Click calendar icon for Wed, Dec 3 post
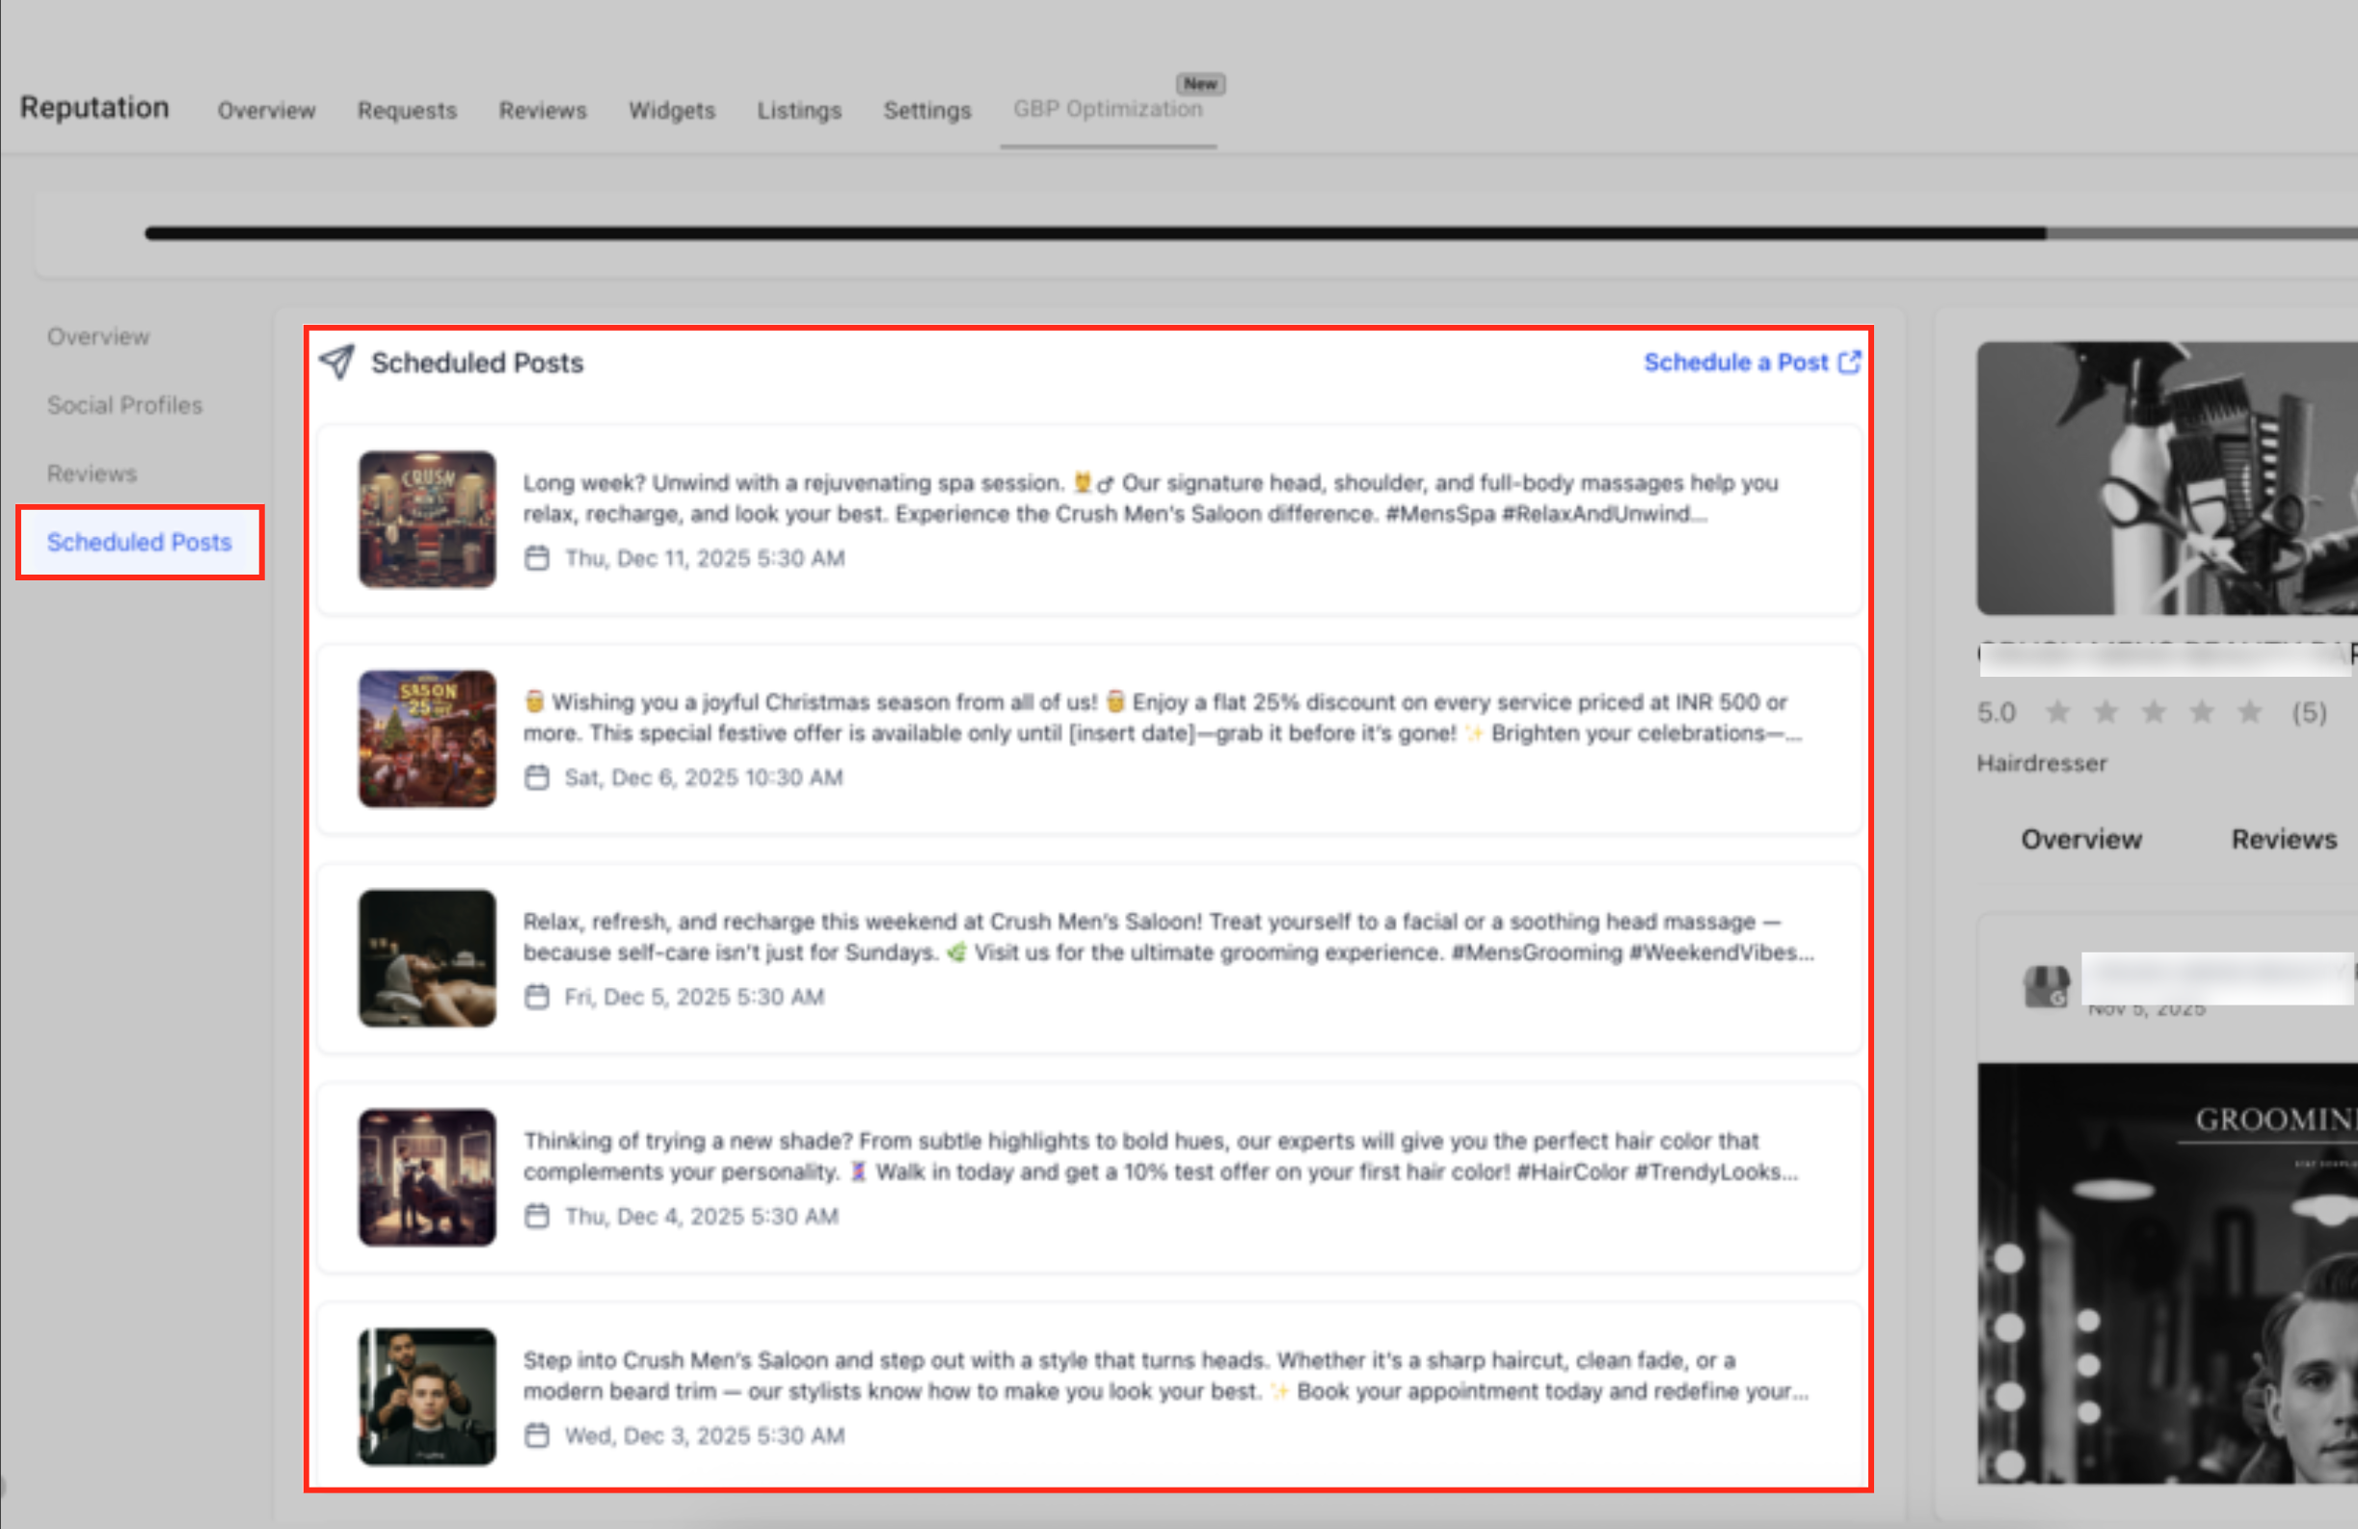This screenshot has width=2358, height=1529. (537, 1435)
